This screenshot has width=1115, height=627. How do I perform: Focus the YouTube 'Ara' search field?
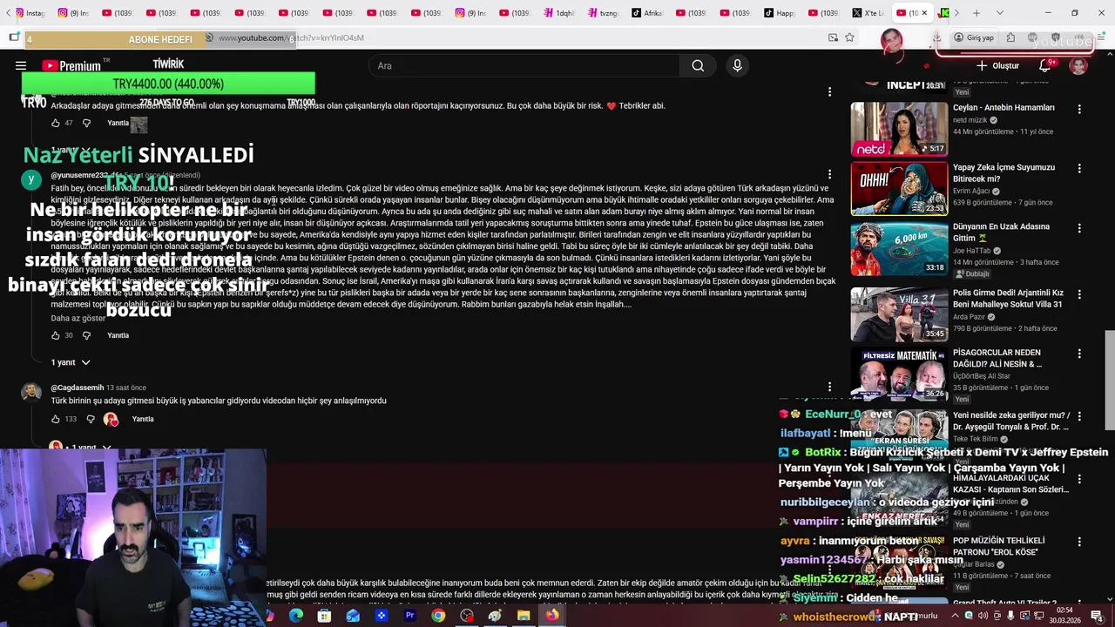[x=524, y=65]
